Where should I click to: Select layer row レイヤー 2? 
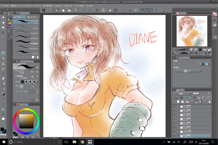pyautogui.click(x=195, y=132)
